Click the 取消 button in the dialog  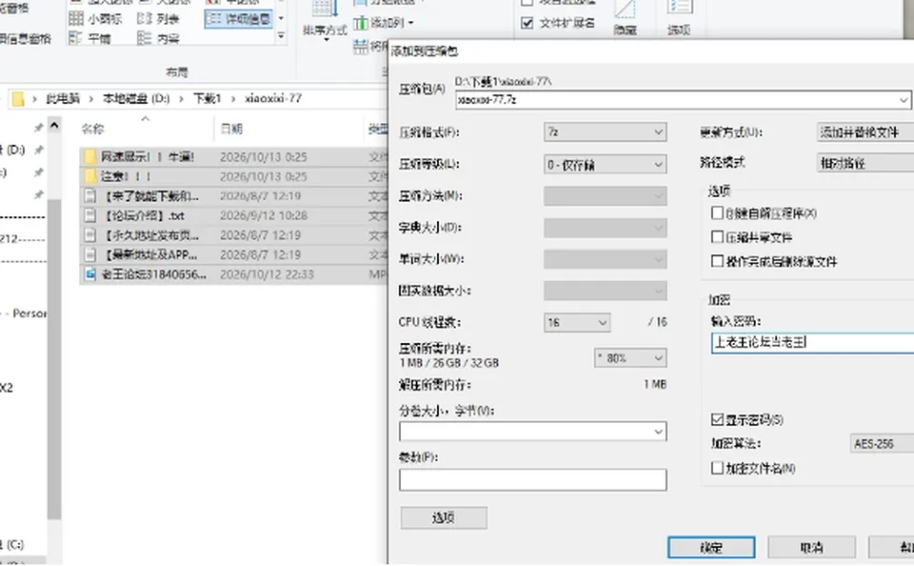[811, 548]
